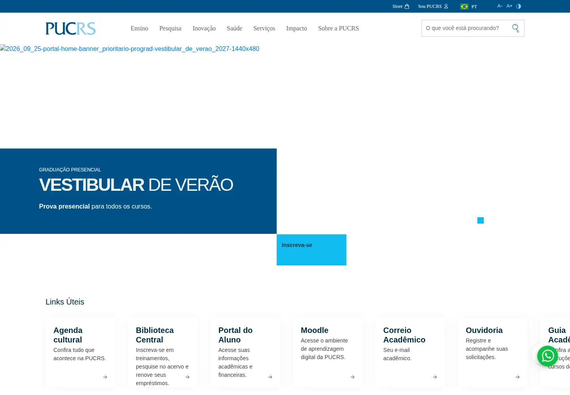The image size is (570, 395).
Task: Click the 'GRADUAÇÃO PRESENCIAL' label
Action: tap(70, 170)
